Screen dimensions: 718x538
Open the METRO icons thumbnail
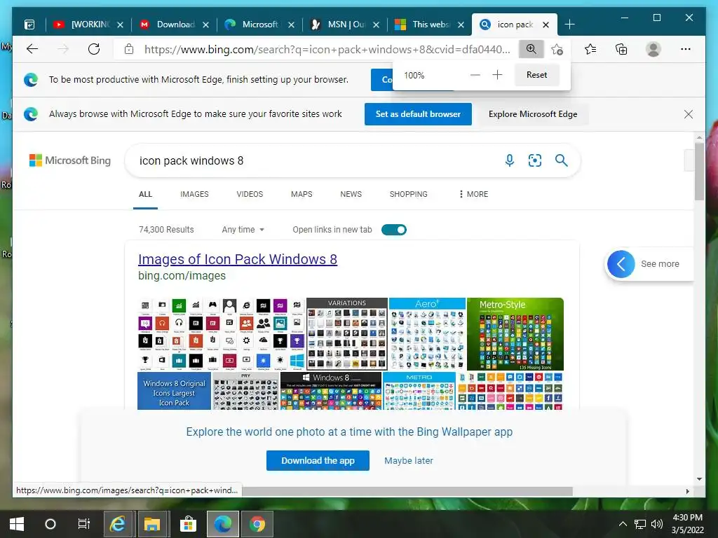[419, 391]
